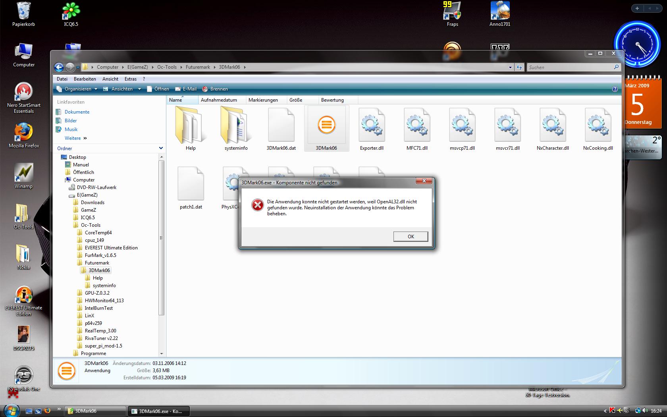This screenshot has height=417, width=667.
Task: Open the address bar history dropdown
Action: tap(510, 67)
